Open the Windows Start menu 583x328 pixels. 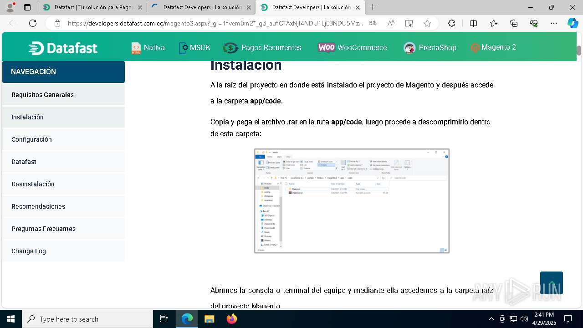tap(11, 319)
